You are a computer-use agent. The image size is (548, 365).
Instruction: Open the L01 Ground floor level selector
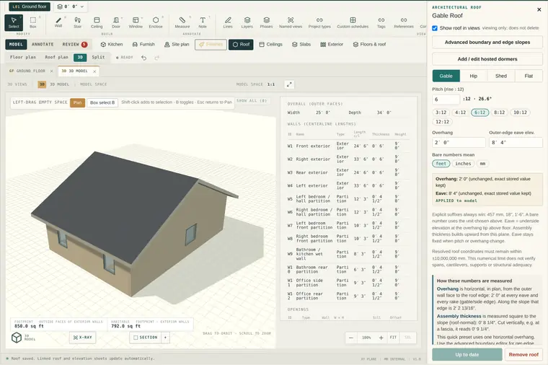pyautogui.click(x=30, y=6)
